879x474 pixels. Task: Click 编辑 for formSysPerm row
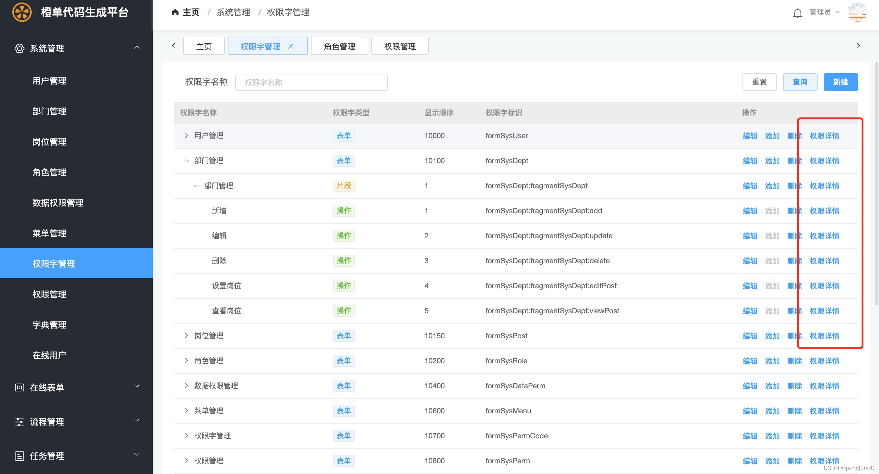750,461
